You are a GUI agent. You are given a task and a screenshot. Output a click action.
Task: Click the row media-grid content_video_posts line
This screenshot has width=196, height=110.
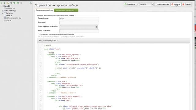coord(77,64)
